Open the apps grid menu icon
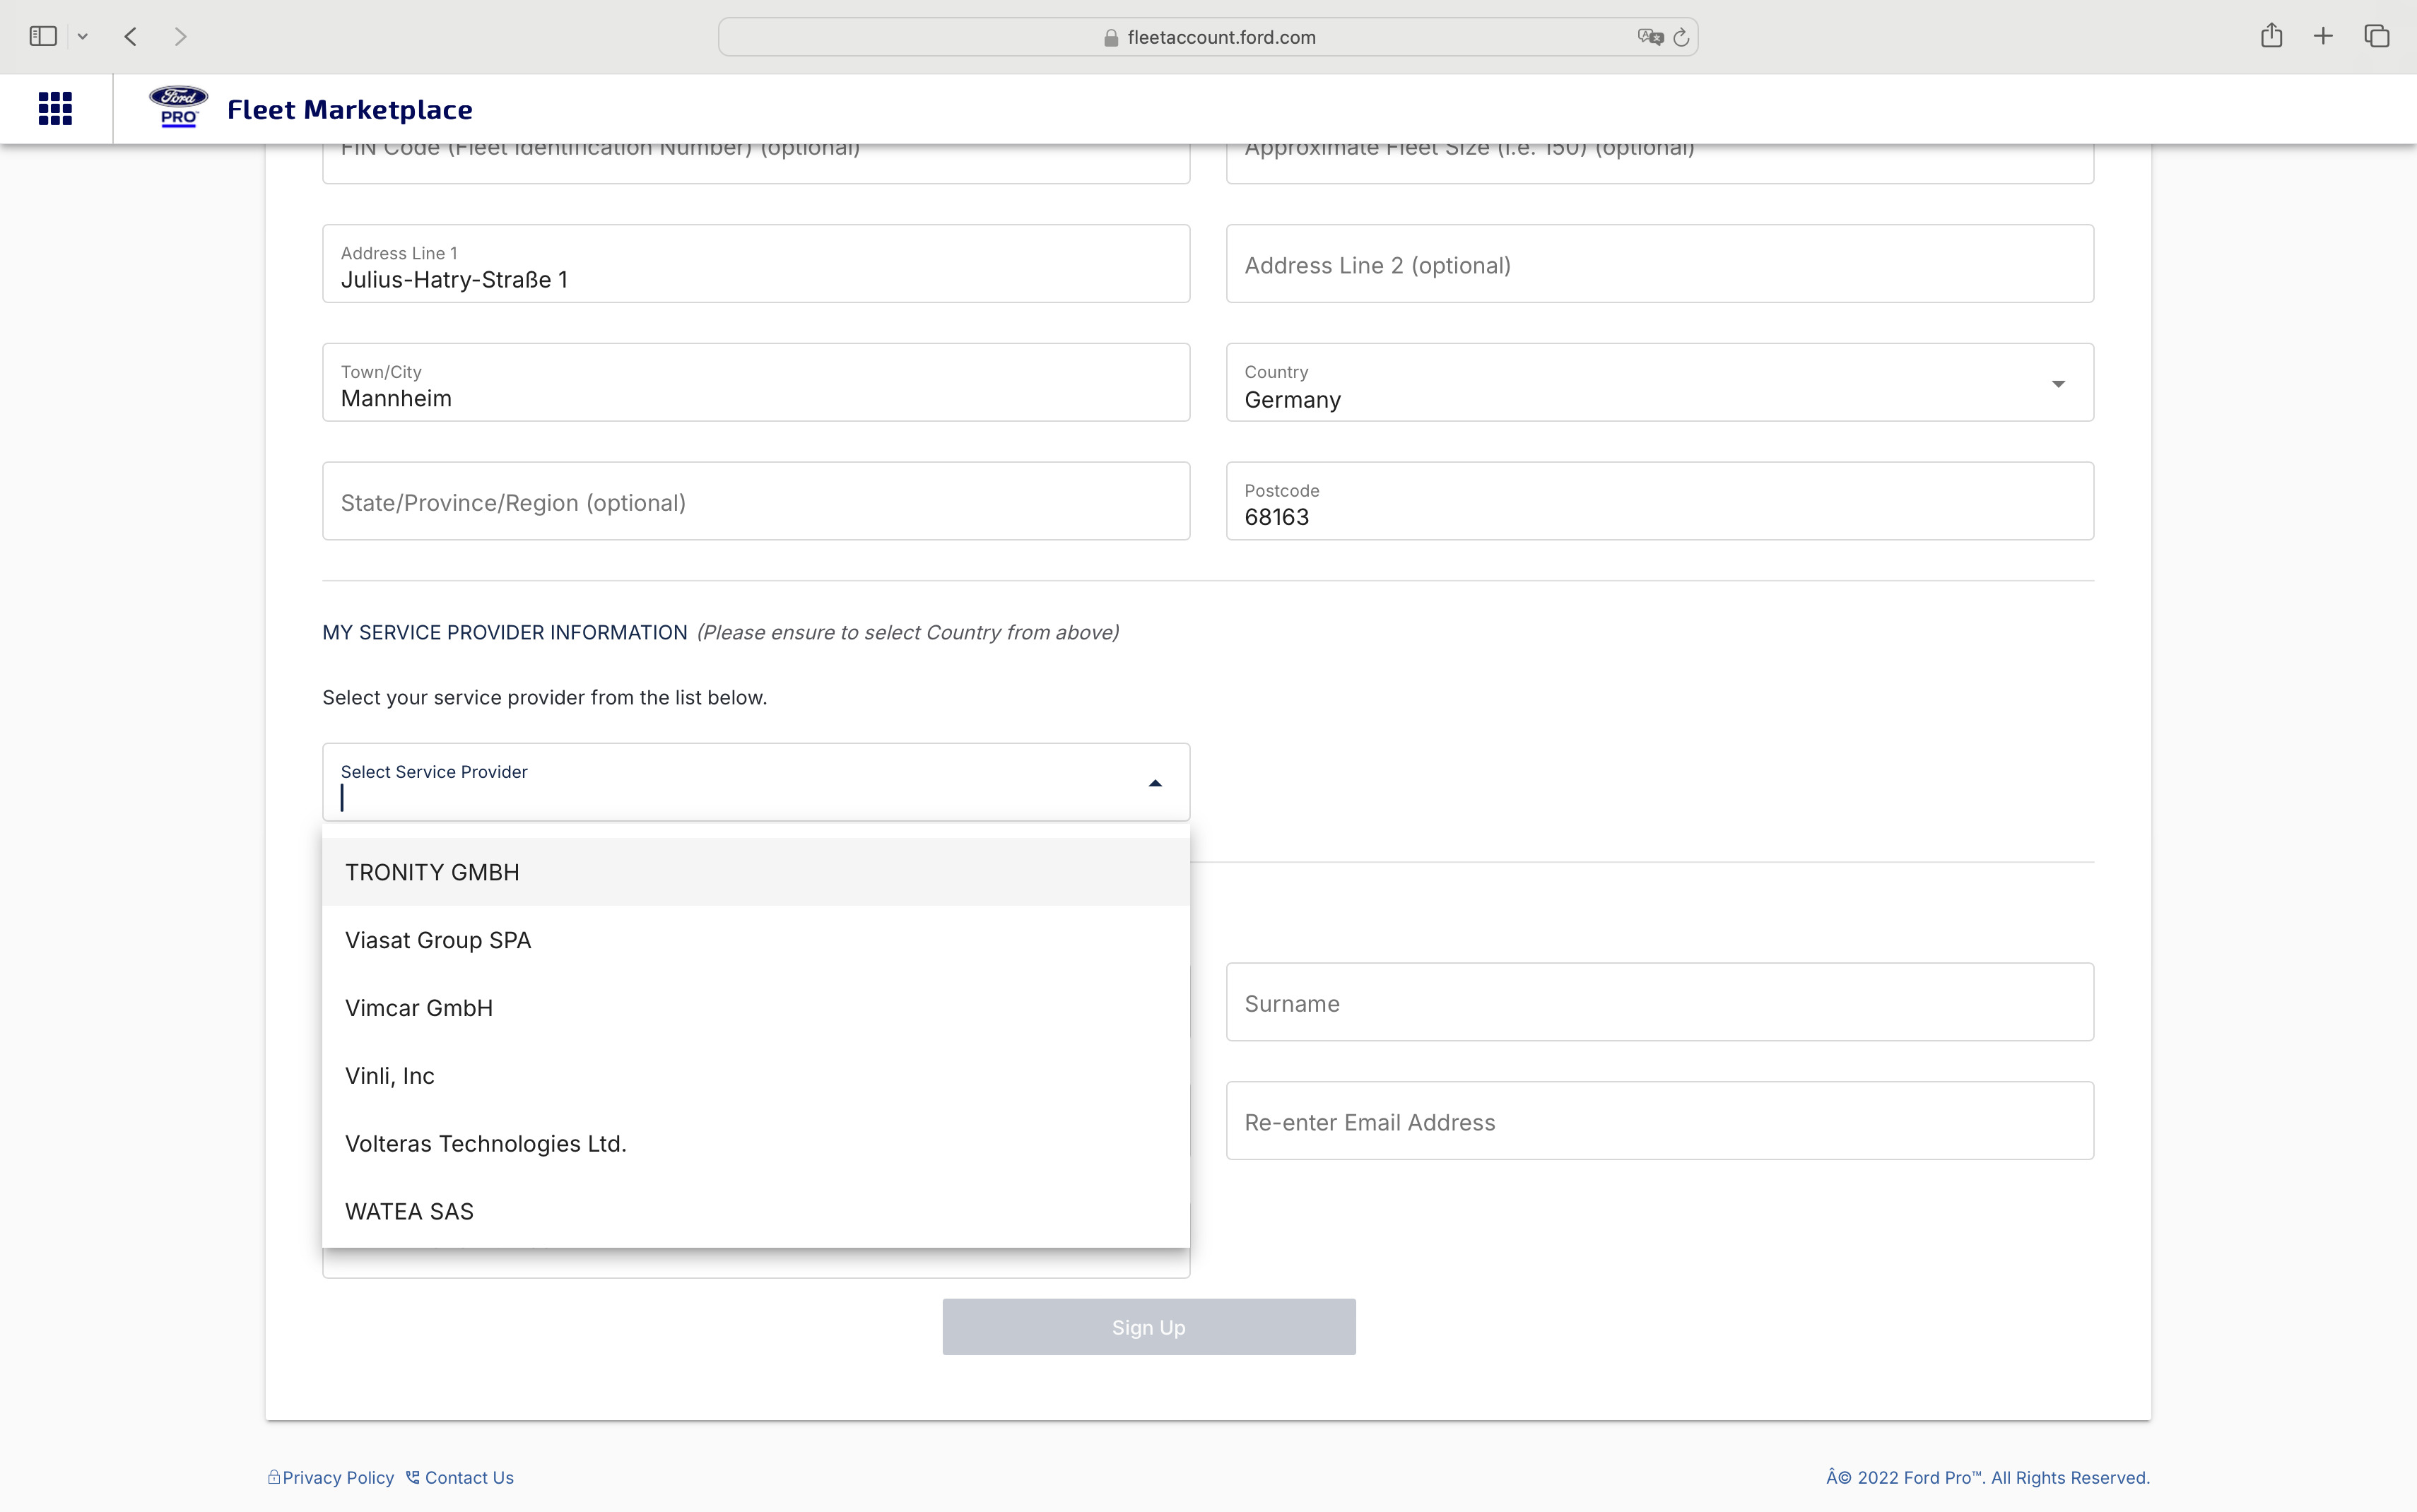Image resolution: width=2417 pixels, height=1512 pixels. click(x=55, y=108)
